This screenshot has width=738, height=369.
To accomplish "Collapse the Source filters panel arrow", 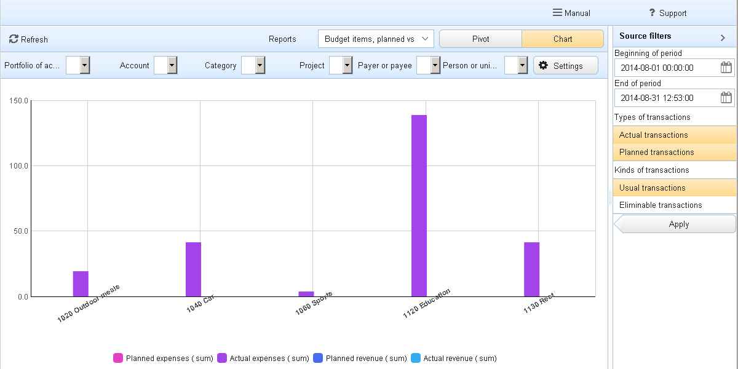I will pyautogui.click(x=723, y=38).
